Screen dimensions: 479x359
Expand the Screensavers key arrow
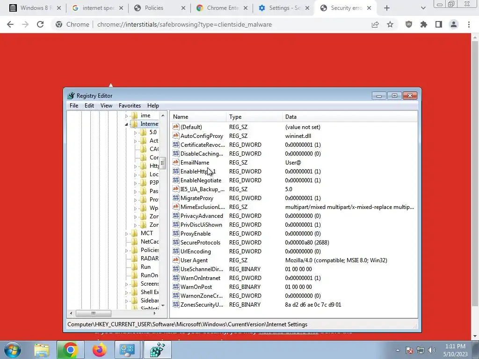click(126, 284)
